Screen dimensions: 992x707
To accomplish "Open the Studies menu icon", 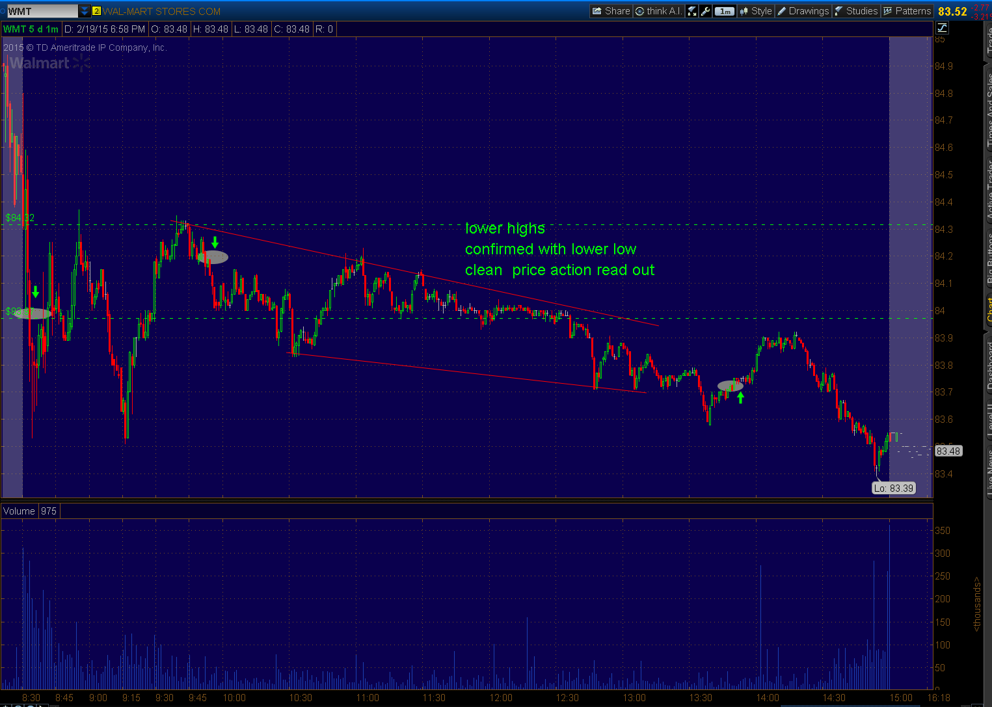I will point(839,10).
